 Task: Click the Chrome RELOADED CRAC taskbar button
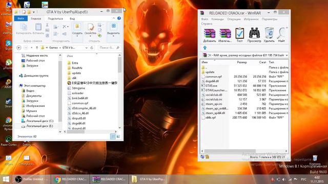tap(70, 179)
